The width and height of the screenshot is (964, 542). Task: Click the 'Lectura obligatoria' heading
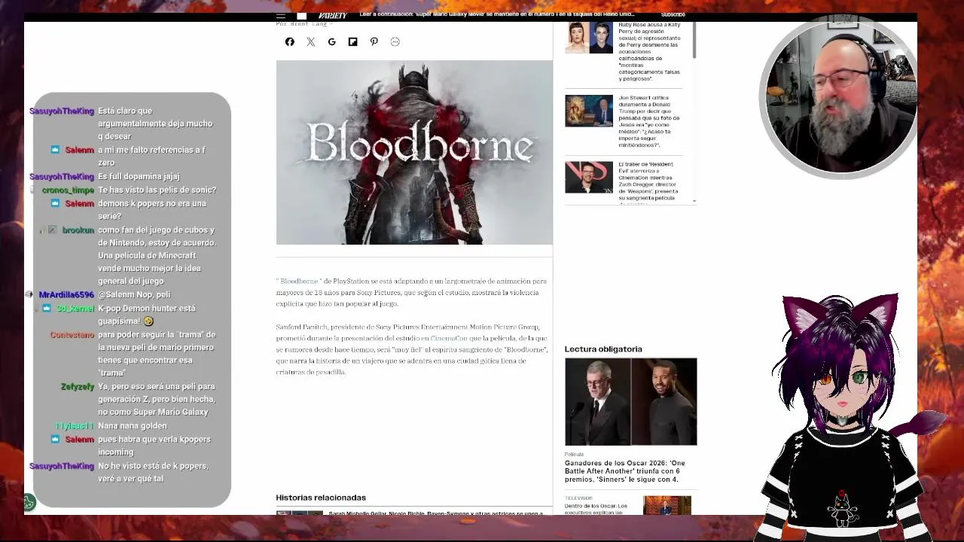click(x=603, y=349)
